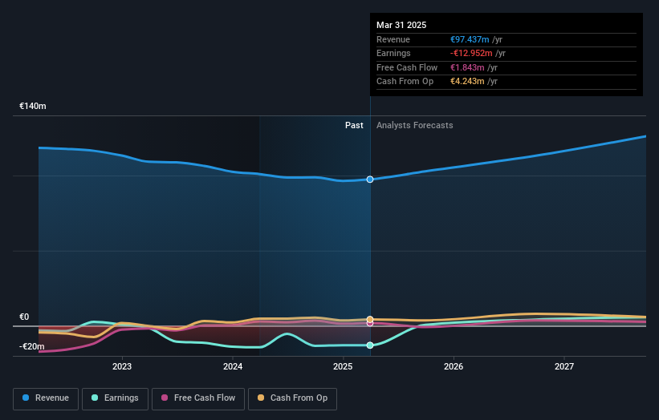The image size is (659, 420).
Task: Toggle the Earnings legend series
Action: point(115,398)
